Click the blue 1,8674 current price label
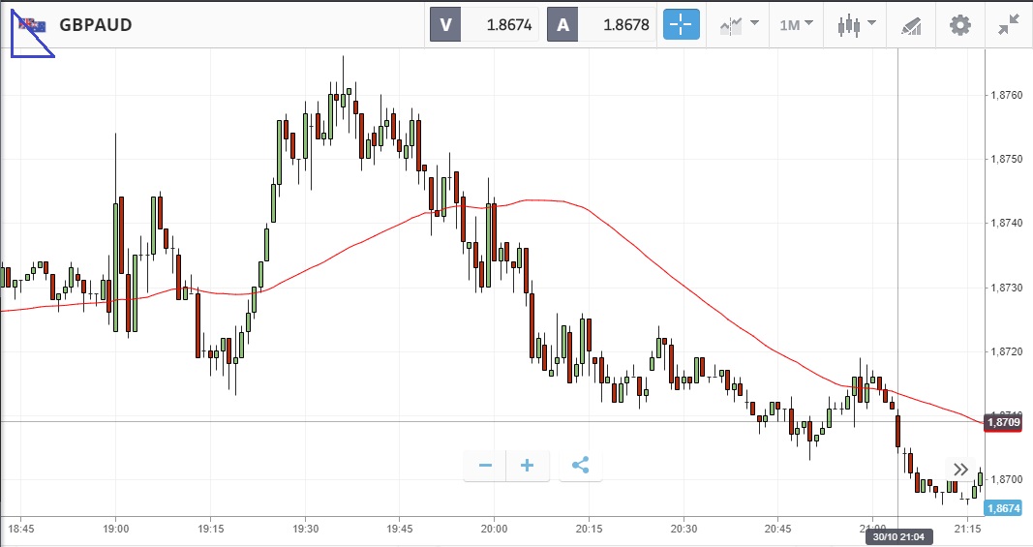This screenshot has width=1033, height=547. click(x=1003, y=508)
